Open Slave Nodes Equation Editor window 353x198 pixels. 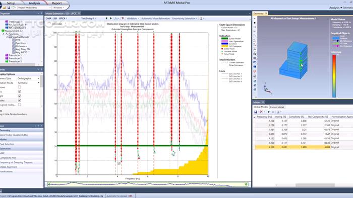pyautogui.click(x=14, y=135)
